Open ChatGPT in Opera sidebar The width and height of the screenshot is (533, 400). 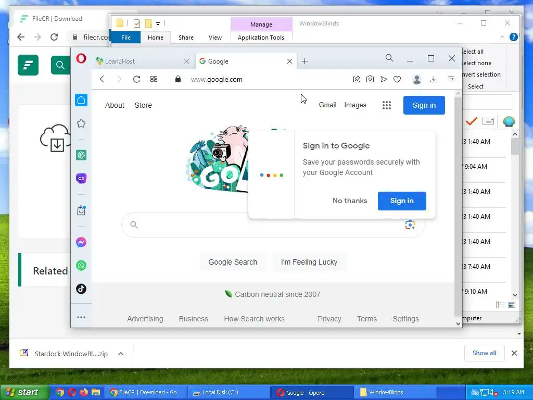pos(81,155)
